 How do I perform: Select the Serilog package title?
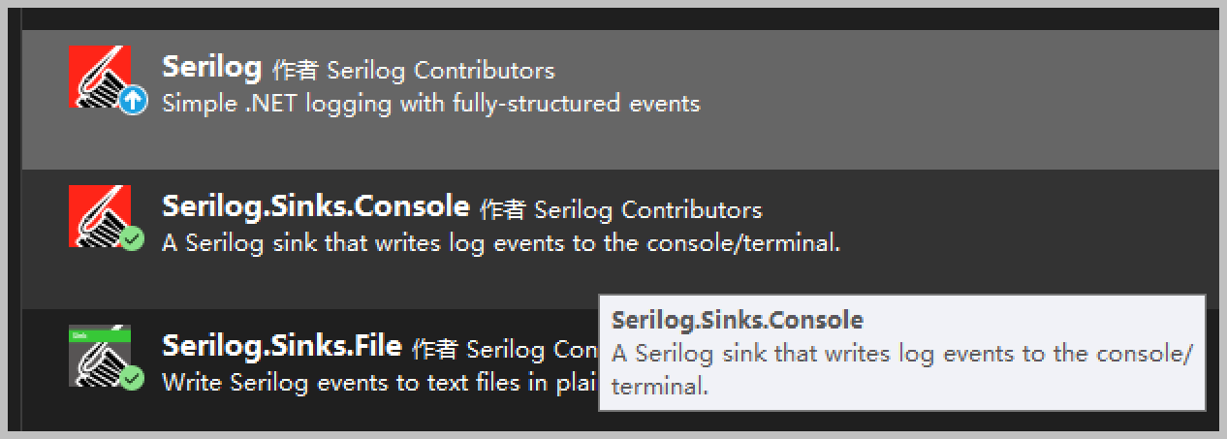tap(212, 68)
